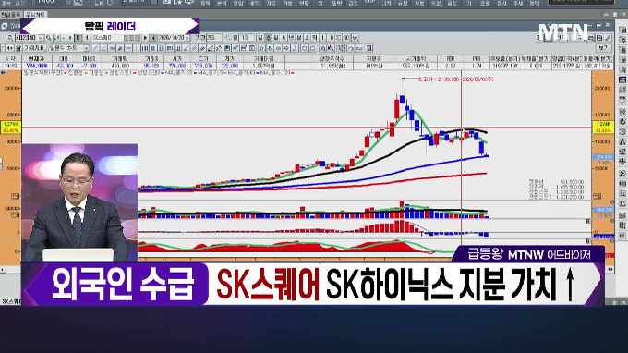Select the diagonal trend line drawing tool
Image resolution: width=628 pixels, height=353 pixels.
[x=95, y=48]
